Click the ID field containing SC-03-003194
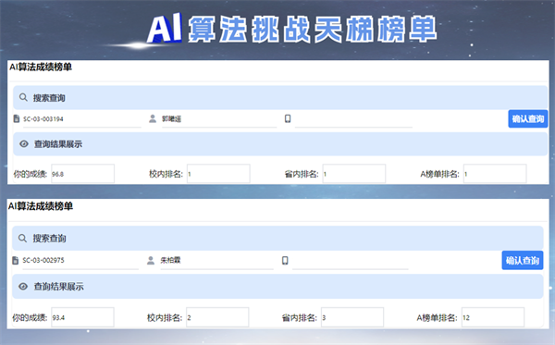 click(82, 119)
